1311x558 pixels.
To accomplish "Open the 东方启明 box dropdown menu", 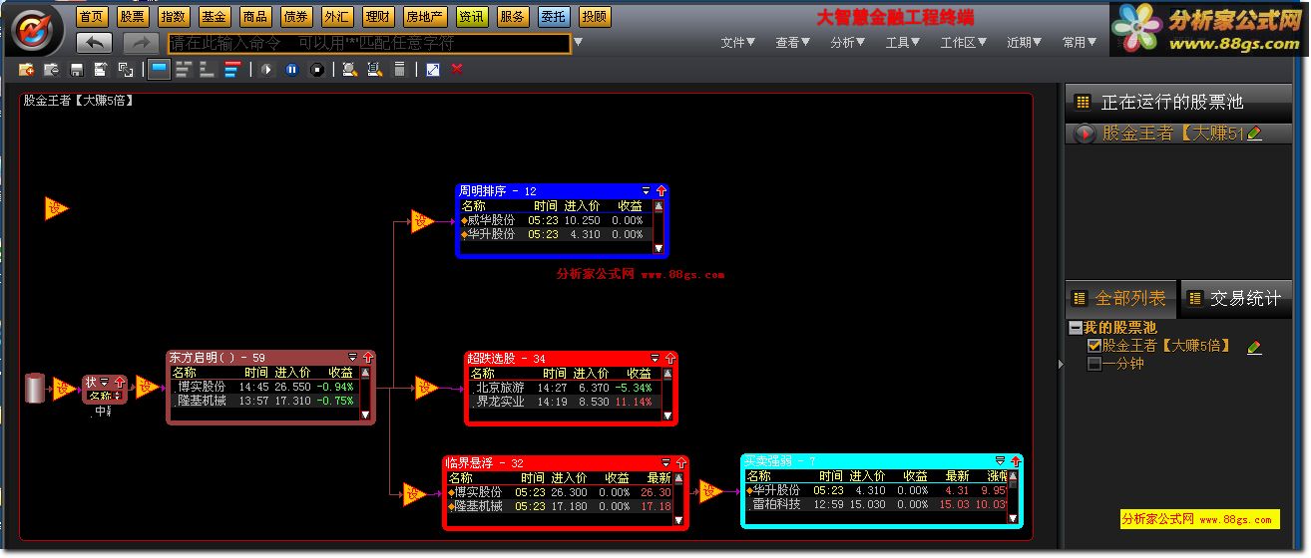I will pos(353,357).
